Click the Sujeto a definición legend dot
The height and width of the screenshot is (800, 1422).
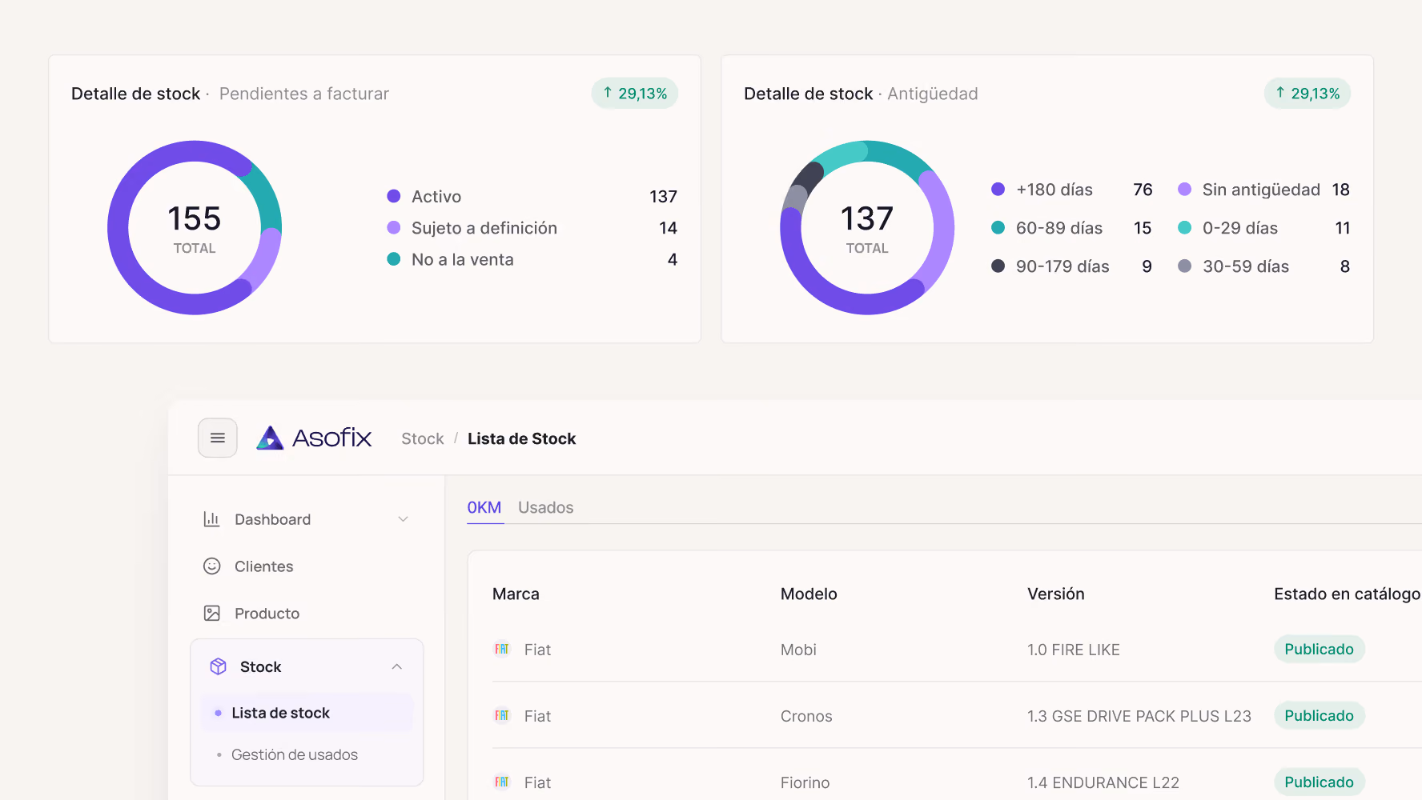click(393, 227)
